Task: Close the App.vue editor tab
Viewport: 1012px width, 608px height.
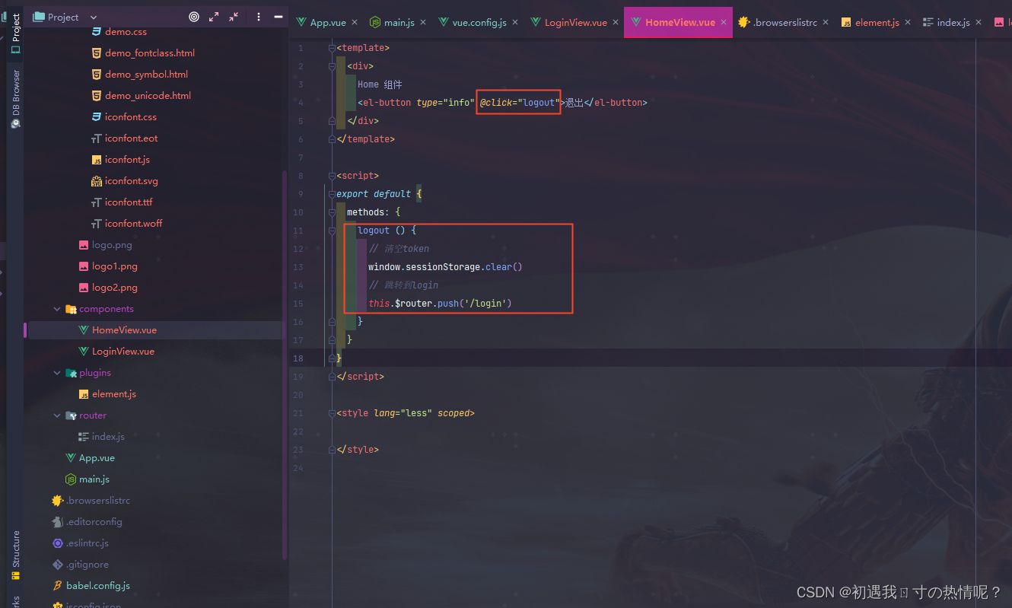Action: [x=355, y=23]
